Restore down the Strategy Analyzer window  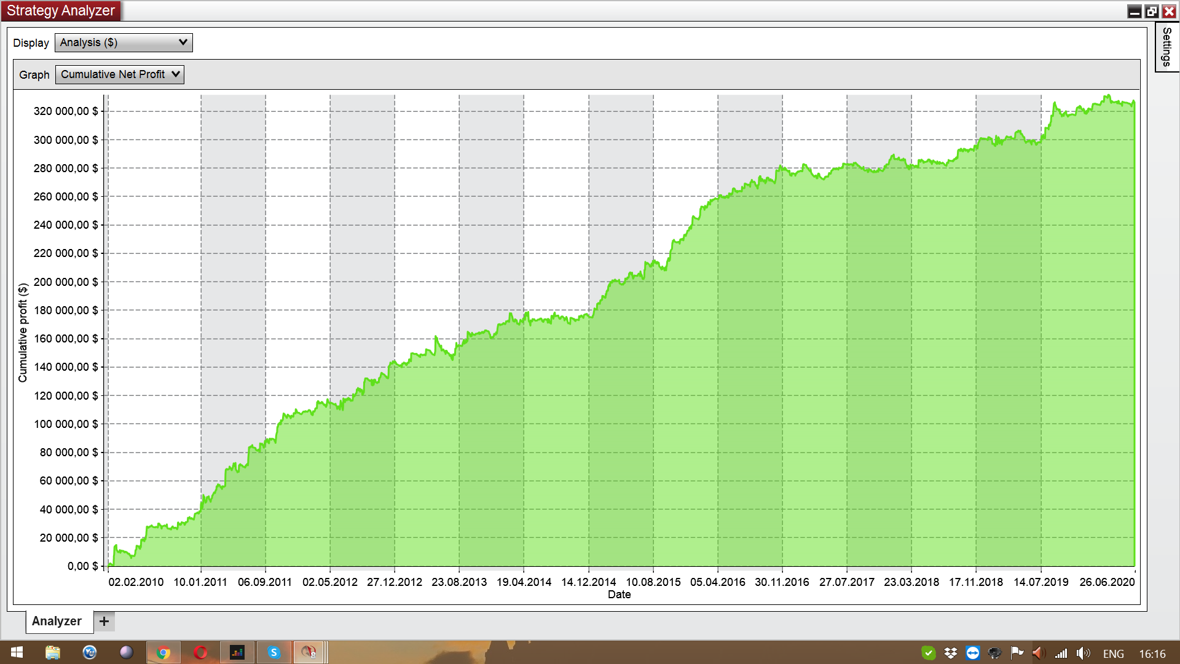[1152, 11]
